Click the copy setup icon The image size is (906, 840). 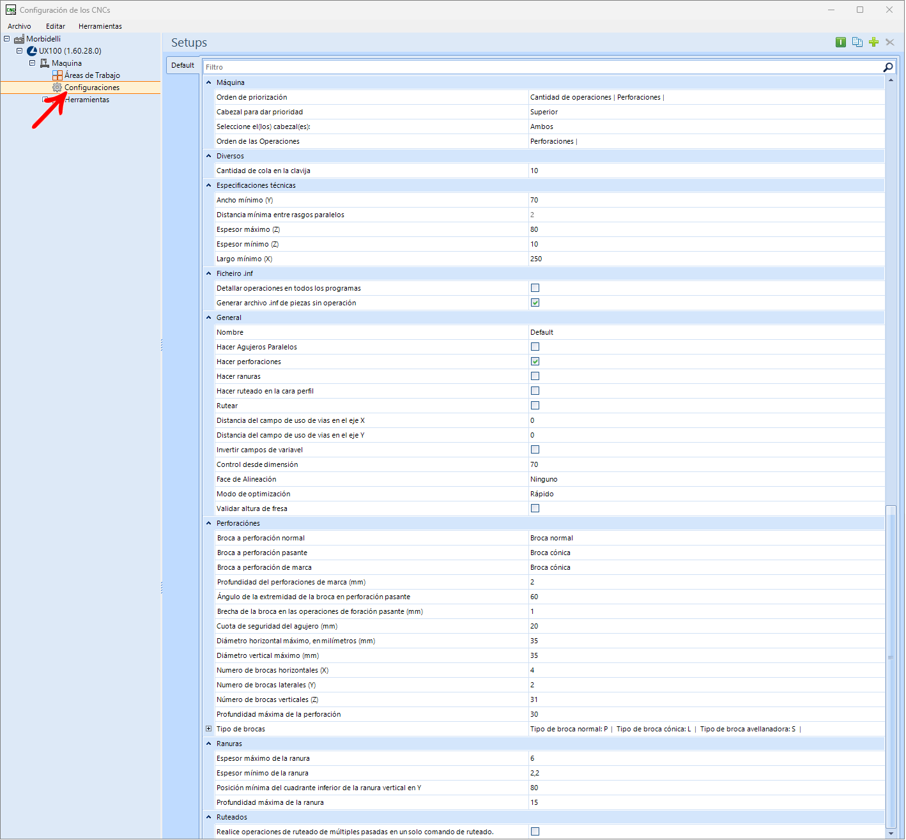[857, 42]
